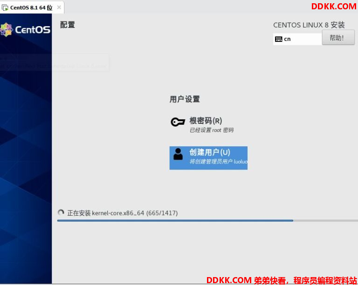This screenshot has height=285, width=358.
Task: Click the 帮助! help button
Action: pos(338,38)
